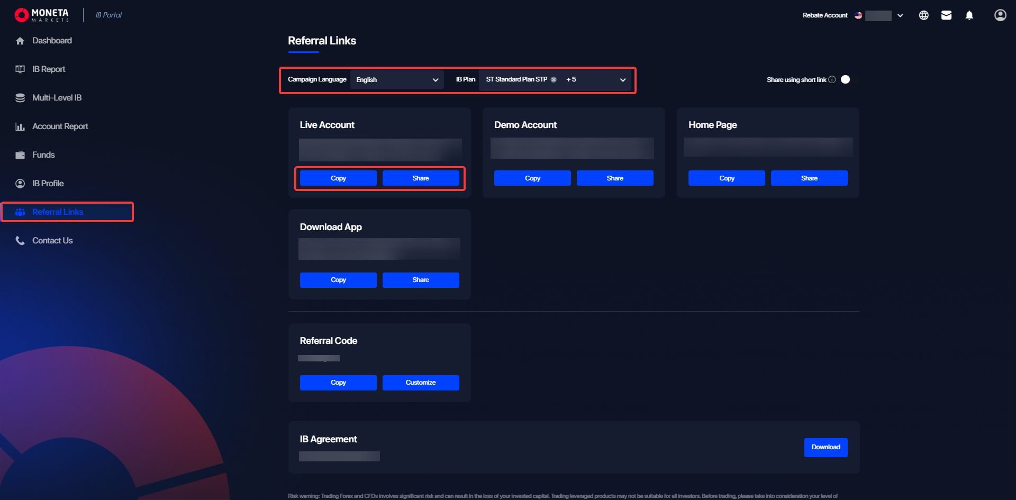Open the user profile avatar icon
Viewport: 1016px width, 500px height.
(1000, 15)
